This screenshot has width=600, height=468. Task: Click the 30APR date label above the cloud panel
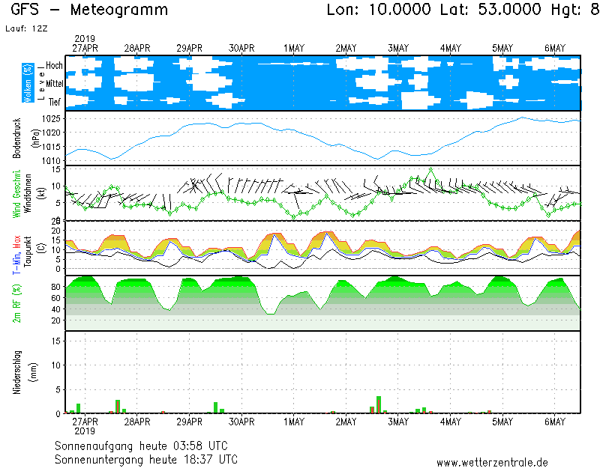coord(241,48)
